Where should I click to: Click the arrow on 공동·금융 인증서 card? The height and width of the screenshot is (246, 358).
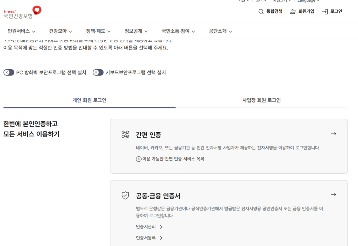pyautogui.click(x=333, y=195)
